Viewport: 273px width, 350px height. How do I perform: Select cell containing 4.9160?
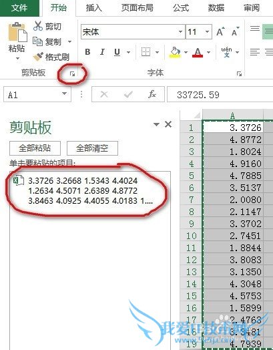coord(233,164)
